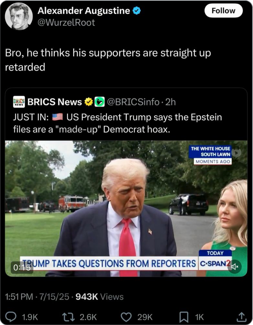Click the green affiliate badge next to BRICS News
Image resolution: width=253 pixels, height=325 pixels.
tap(99, 102)
